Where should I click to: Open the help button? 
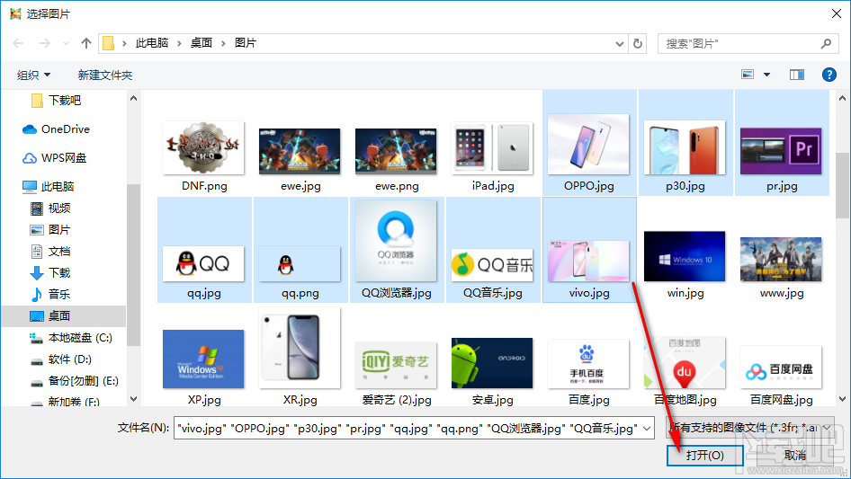(x=829, y=75)
